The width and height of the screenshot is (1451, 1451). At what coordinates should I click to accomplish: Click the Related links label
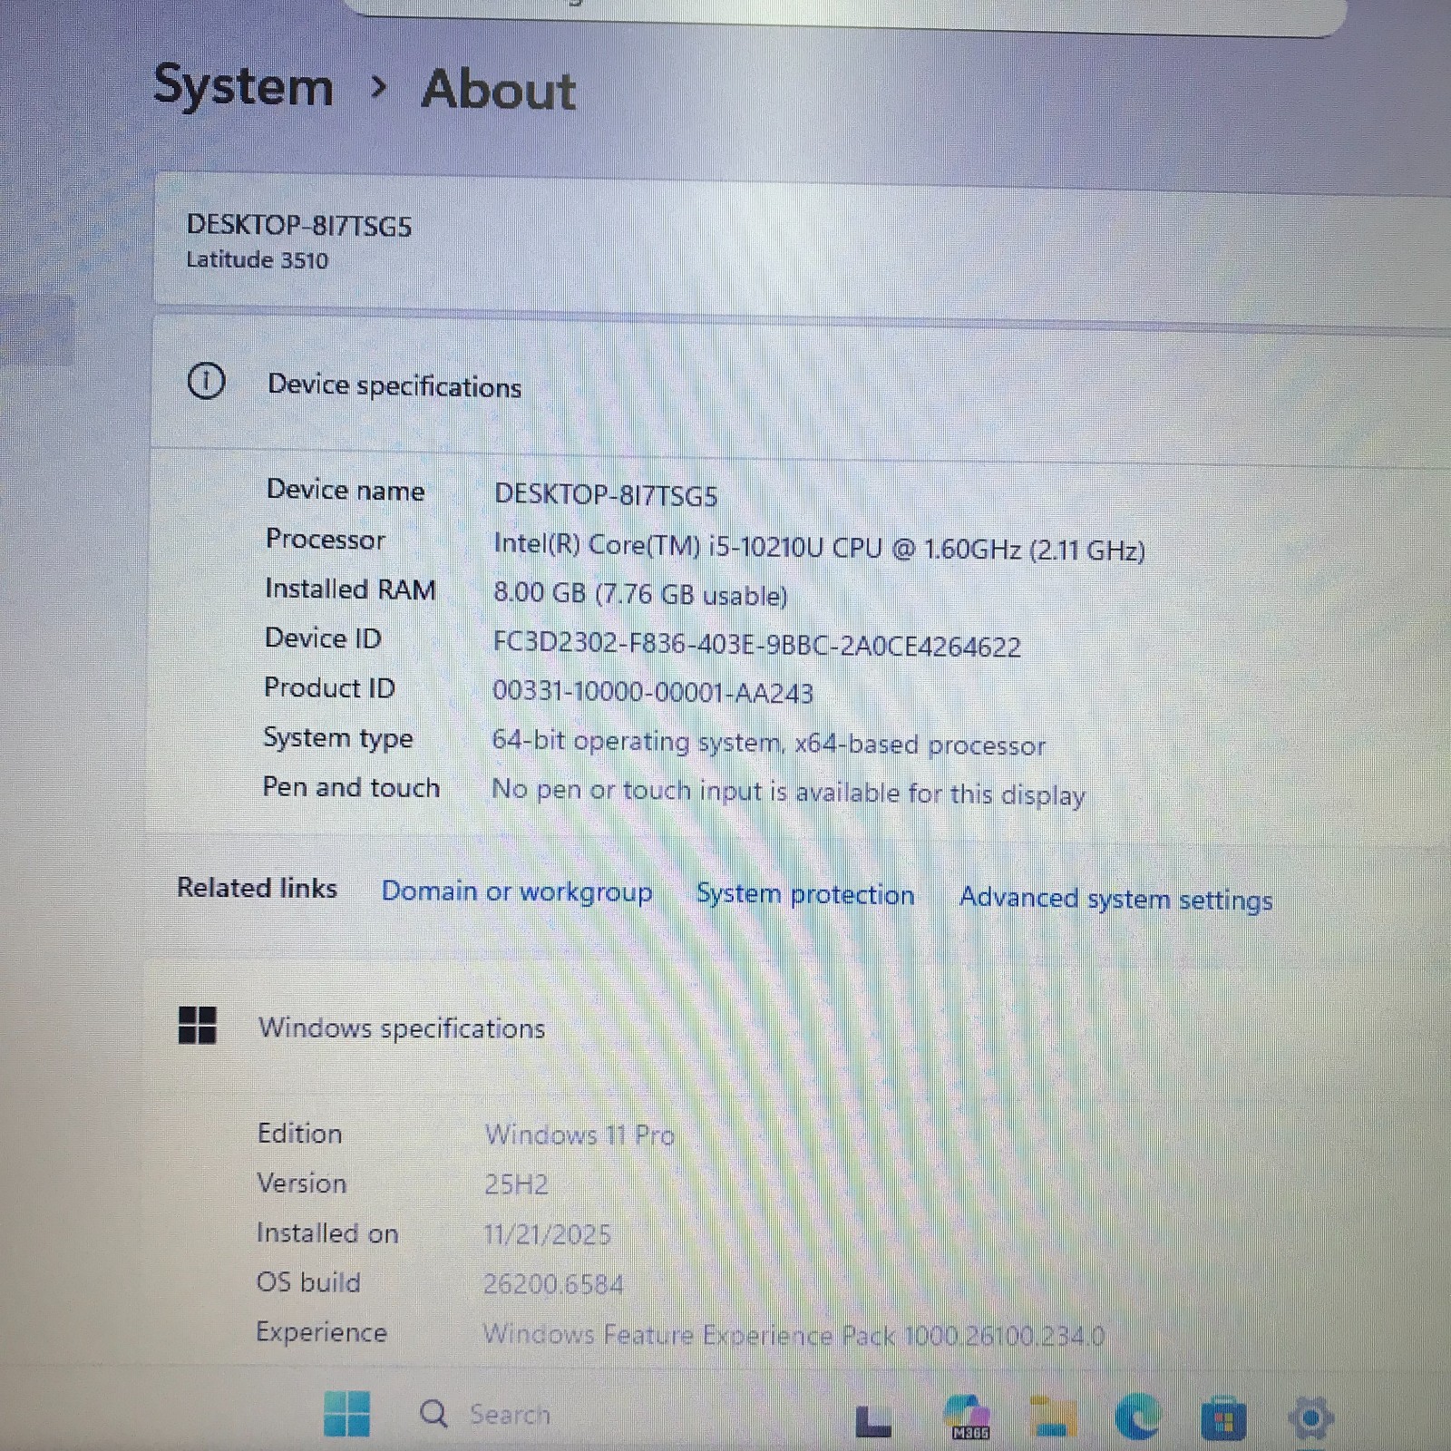click(257, 888)
